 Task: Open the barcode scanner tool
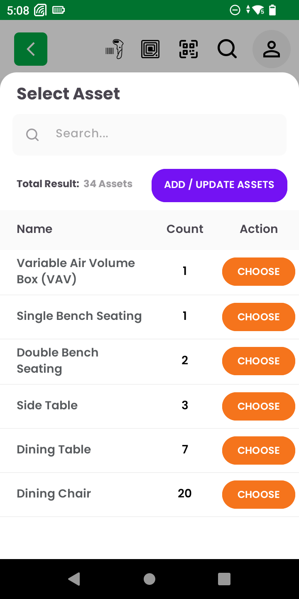tap(115, 49)
